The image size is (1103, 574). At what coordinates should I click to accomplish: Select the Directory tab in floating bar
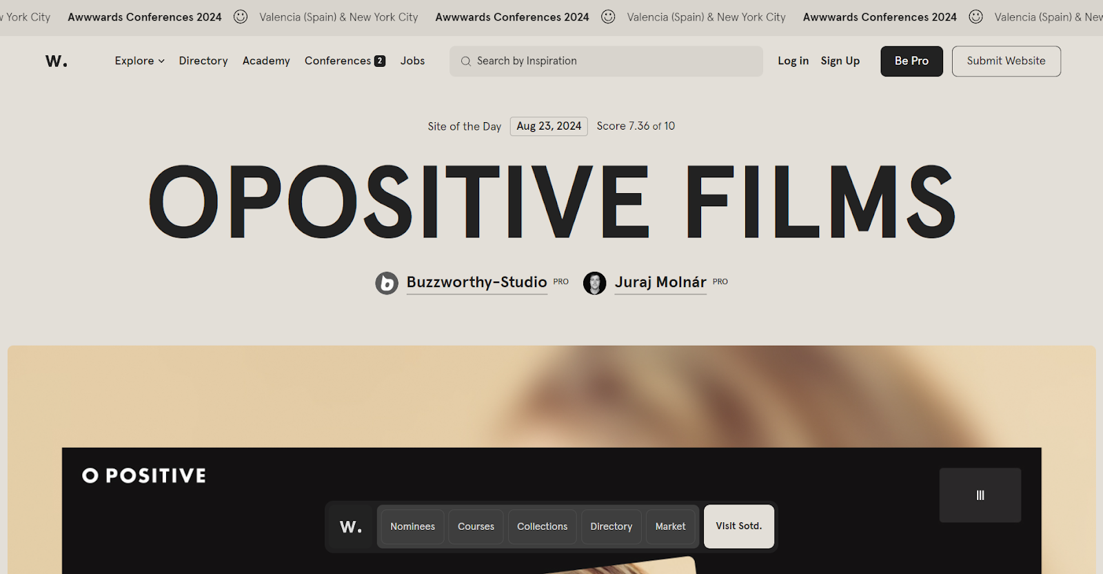tap(611, 526)
